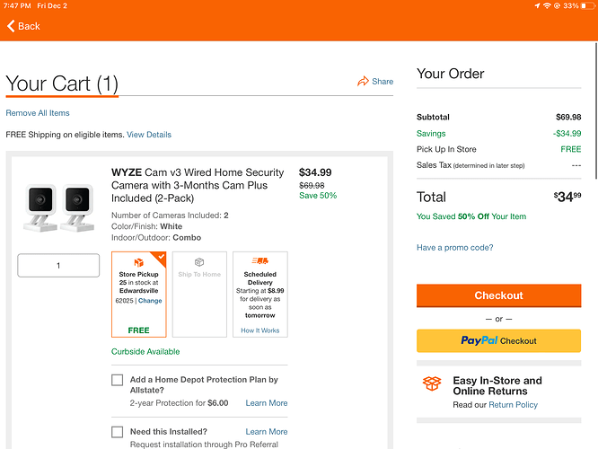
Task: Enable the Home Depot Protection Plan checkbox
Action: [118, 380]
